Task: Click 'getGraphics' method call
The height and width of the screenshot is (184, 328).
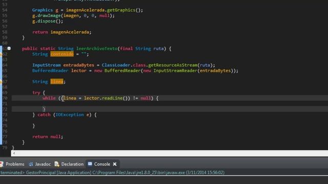Action: (121, 10)
